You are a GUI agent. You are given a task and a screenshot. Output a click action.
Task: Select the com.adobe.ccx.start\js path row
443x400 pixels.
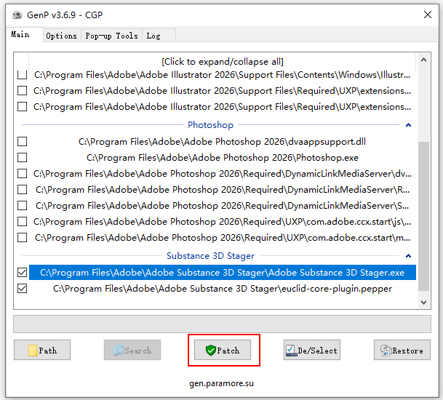222,222
